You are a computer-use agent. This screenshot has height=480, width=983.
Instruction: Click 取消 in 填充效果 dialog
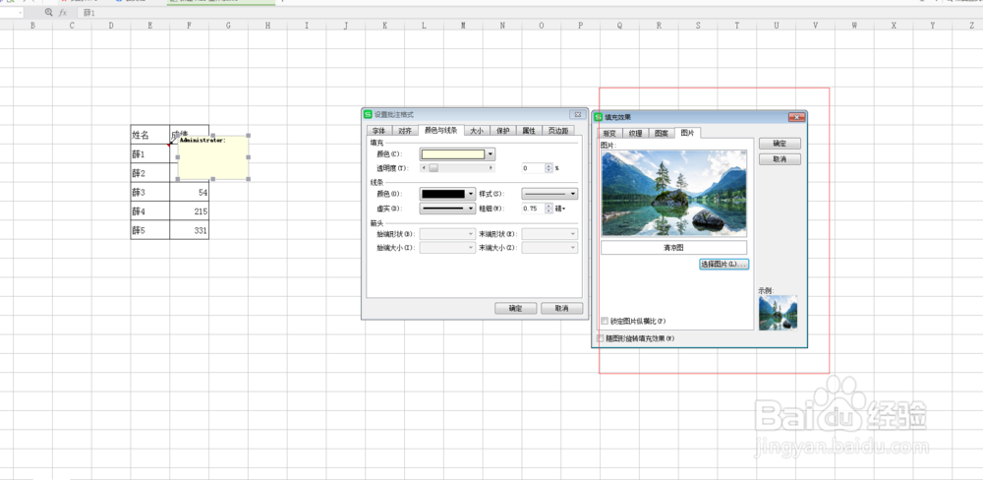780,159
